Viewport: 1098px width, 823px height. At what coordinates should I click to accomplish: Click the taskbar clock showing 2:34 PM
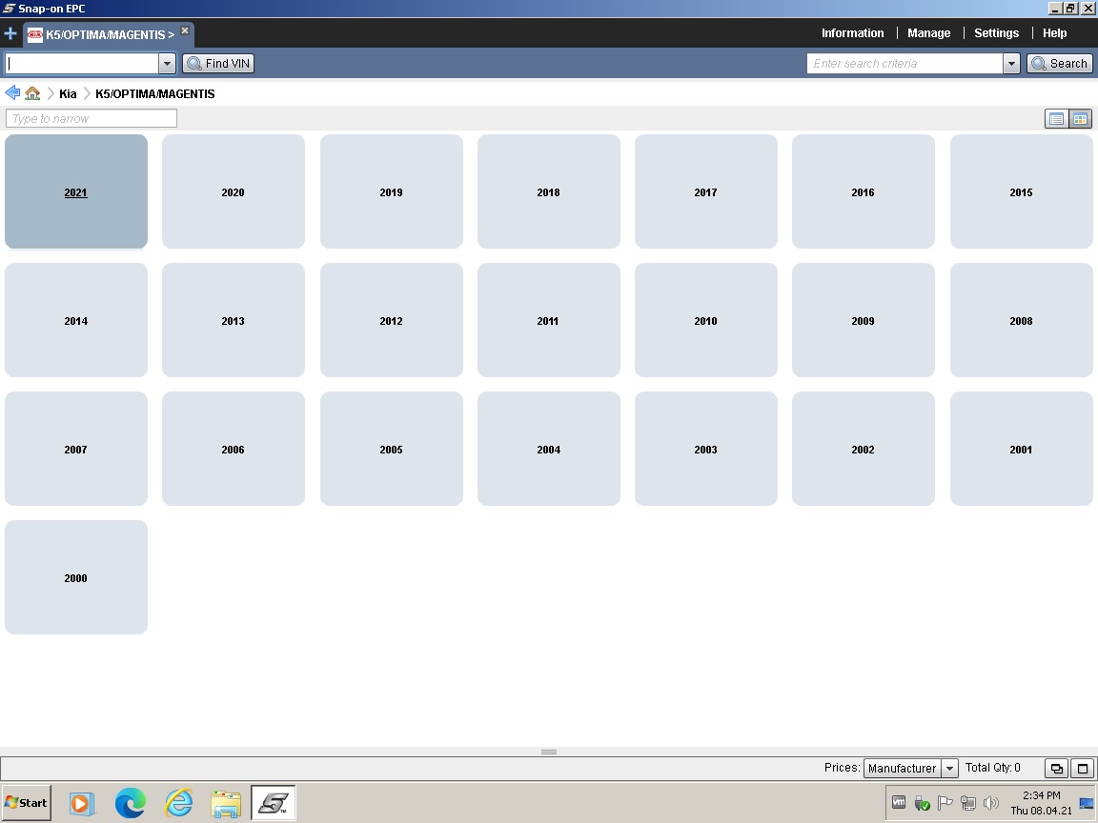pyautogui.click(x=1041, y=803)
